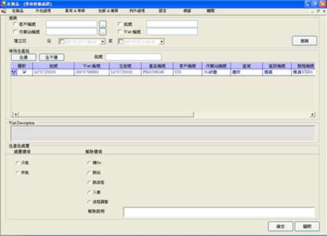Click the 解除說明 text input field

click(x=219, y=212)
